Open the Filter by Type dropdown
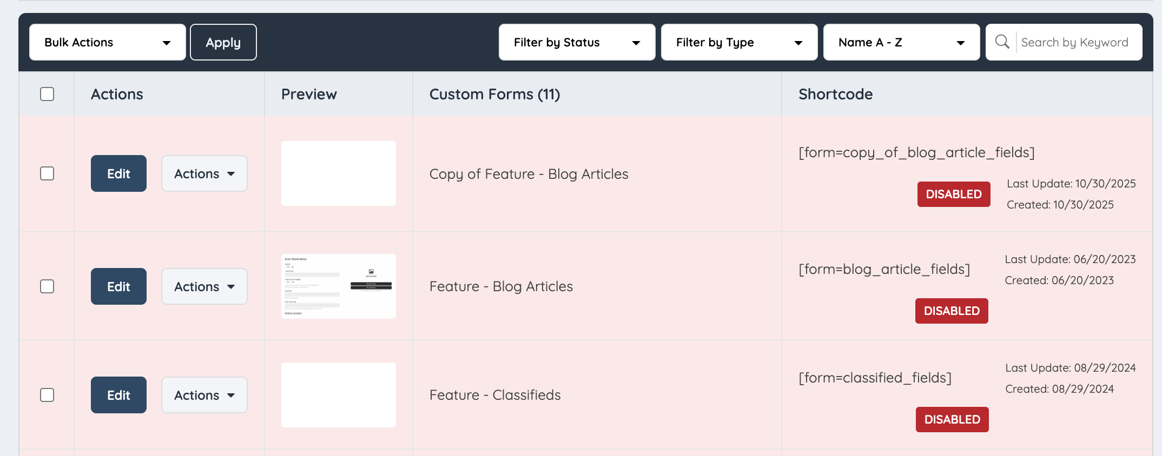1162x456 pixels. click(739, 42)
